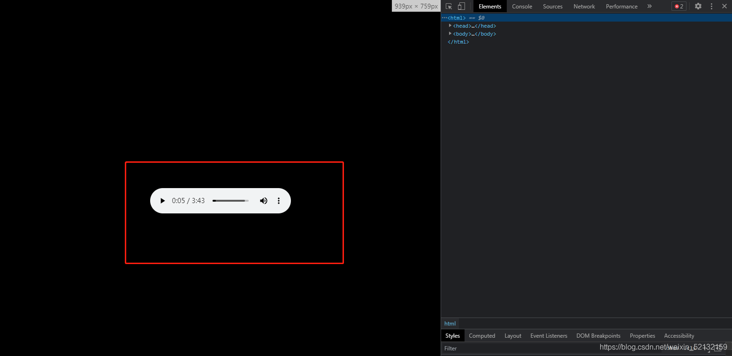Open the DevTools three-dot customize menu
This screenshot has width=732, height=356.
tap(711, 6)
